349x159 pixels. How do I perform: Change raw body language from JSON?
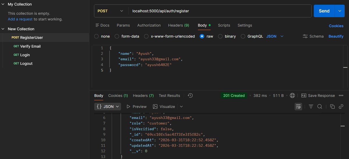(x=275, y=36)
